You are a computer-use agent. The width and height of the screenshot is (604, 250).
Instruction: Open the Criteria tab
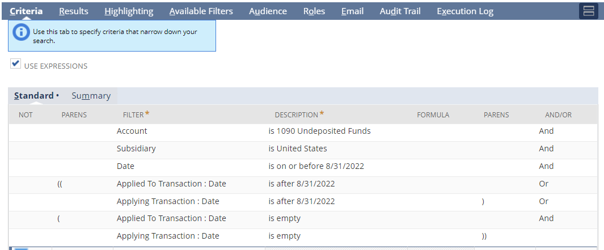point(26,11)
